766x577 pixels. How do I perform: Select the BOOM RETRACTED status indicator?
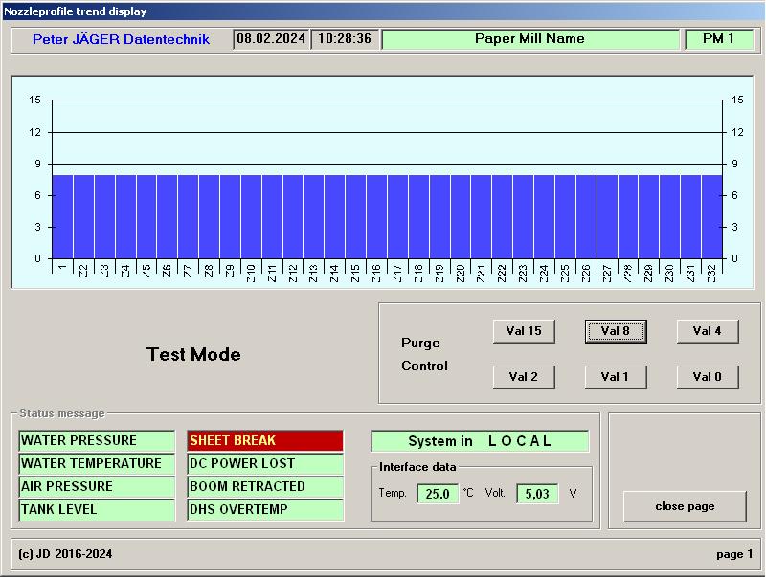click(265, 487)
